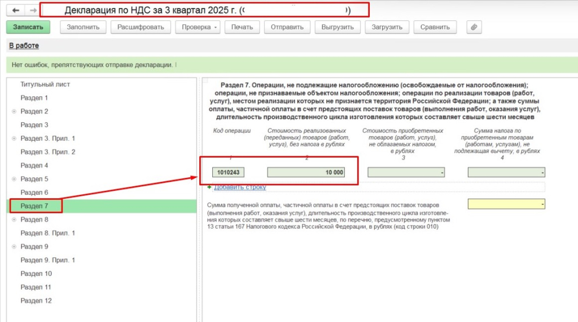
Task: Click the Выгрузить button
Action: pos(338,27)
